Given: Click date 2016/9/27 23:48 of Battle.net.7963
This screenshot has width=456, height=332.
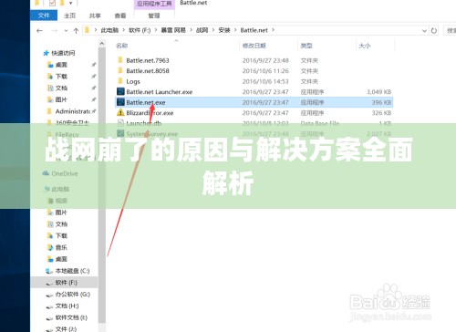Looking at the screenshot, I should pyautogui.click(x=265, y=60).
